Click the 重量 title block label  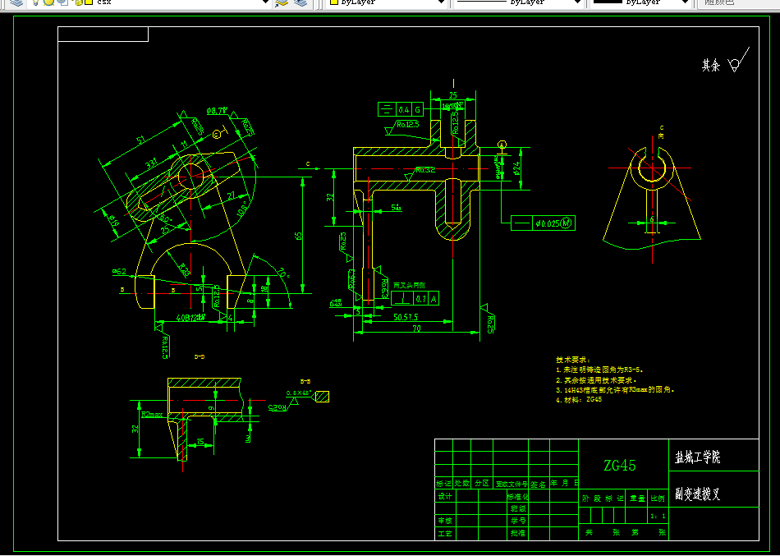click(637, 499)
